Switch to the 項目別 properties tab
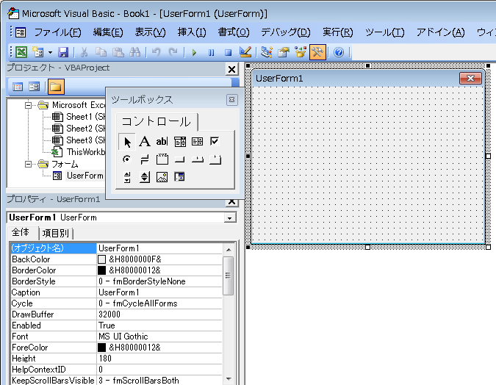Viewport: 496px width, 385px height. pyautogui.click(x=56, y=234)
